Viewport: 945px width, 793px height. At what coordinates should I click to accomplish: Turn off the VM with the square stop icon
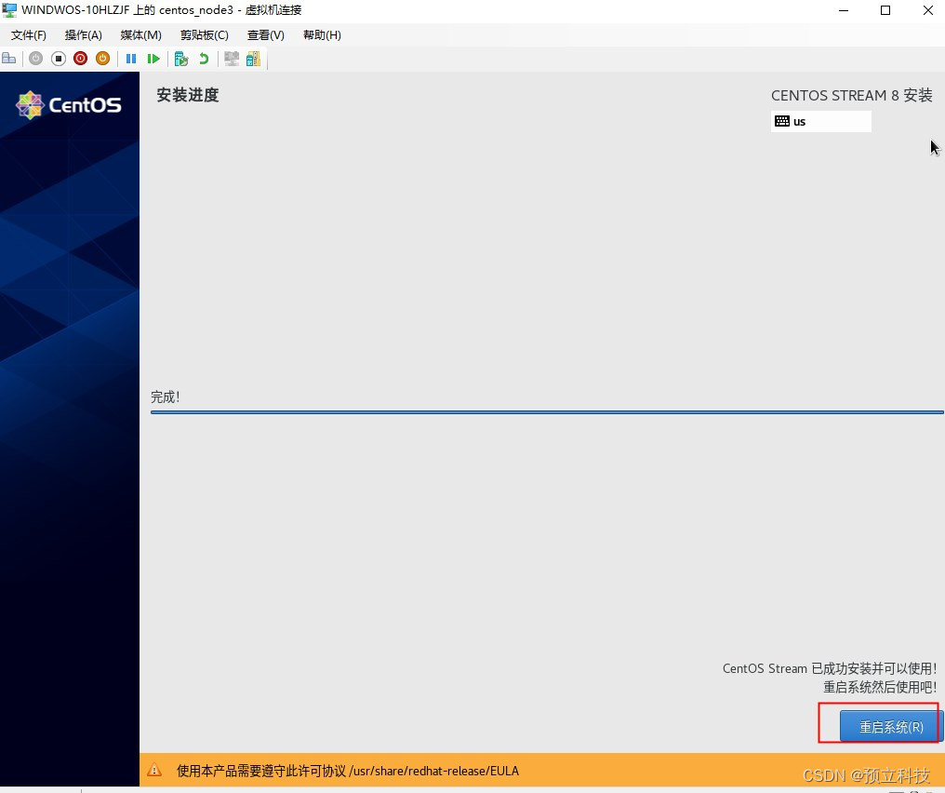(x=59, y=59)
